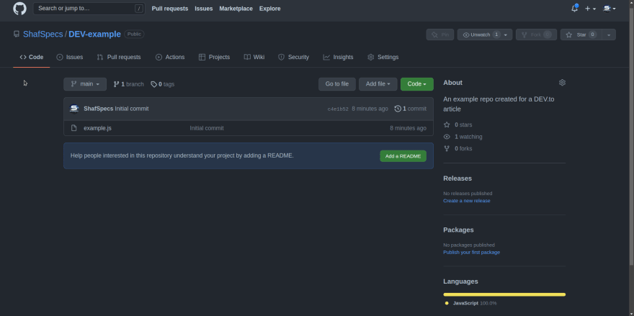Click the Add a README button
This screenshot has width=634, height=316.
coord(403,156)
